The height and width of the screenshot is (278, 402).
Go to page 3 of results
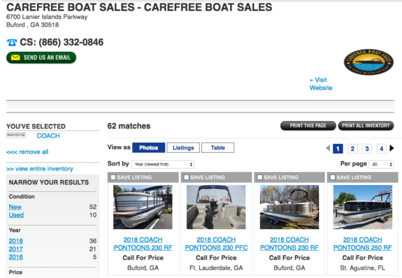[367, 149]
